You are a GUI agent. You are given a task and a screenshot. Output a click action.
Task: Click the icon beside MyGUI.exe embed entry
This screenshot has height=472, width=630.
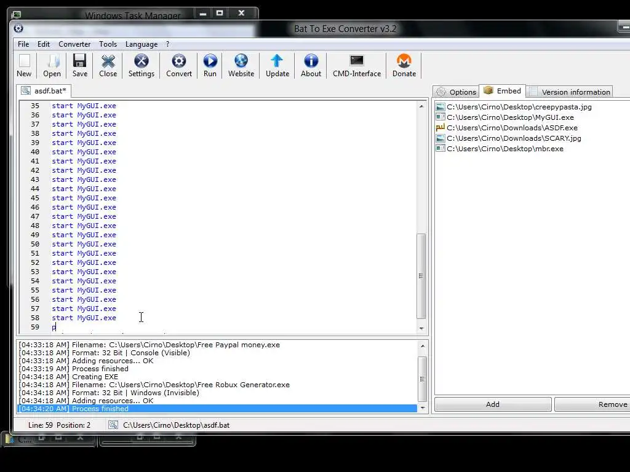441,117
